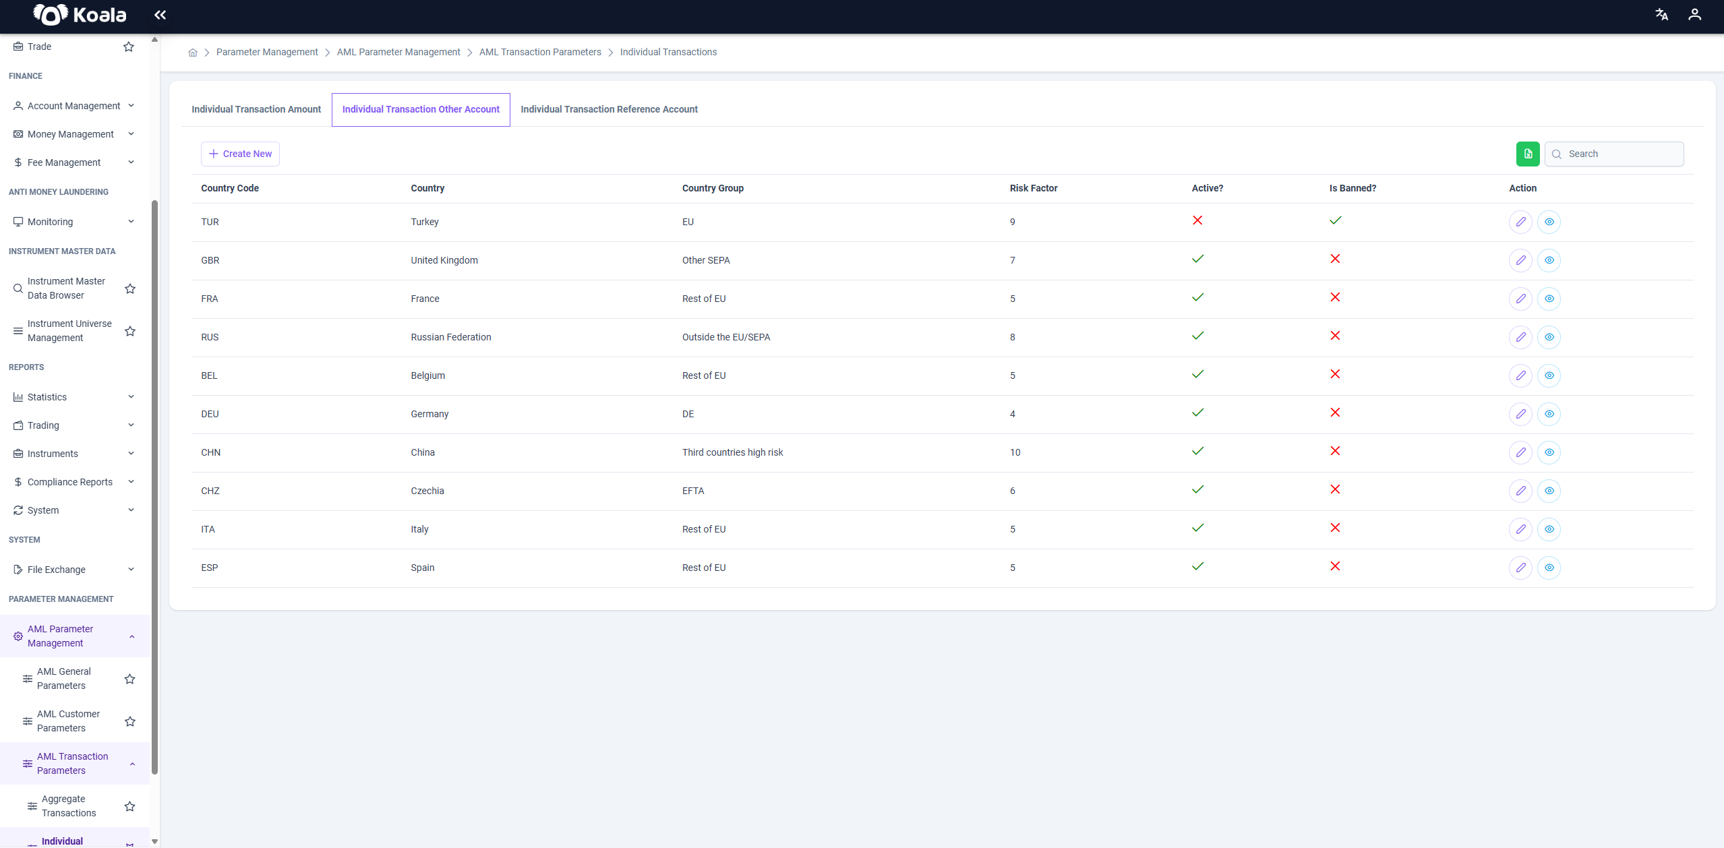Screen dimensions: 1724x848
Task: Open the user profile icon
Action: click(x=1694, y=15)
